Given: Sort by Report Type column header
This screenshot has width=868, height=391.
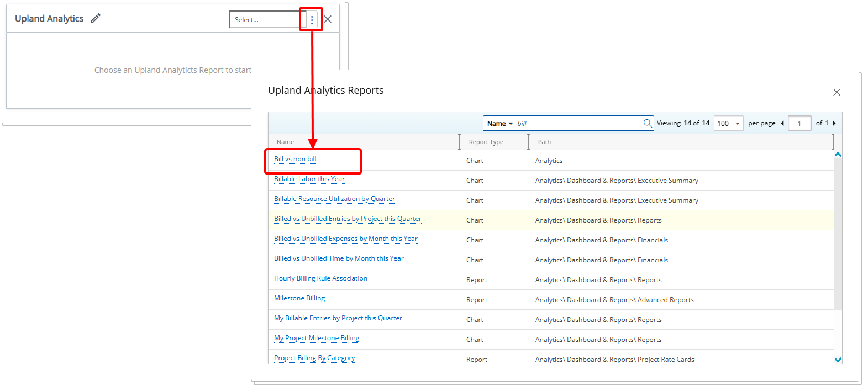Looking at the screenshot, I should [494, 142].
